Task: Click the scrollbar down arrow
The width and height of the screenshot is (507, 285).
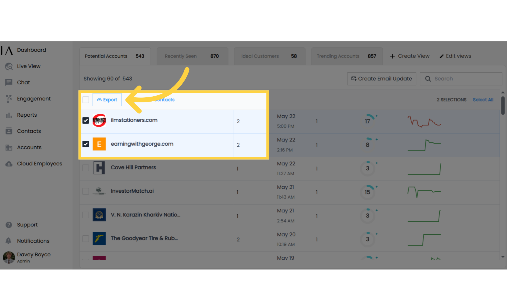Action: coord(503,257)
